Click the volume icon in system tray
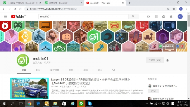Image resolution: width=190 pixels, height=107 pixels. point(159,104)
